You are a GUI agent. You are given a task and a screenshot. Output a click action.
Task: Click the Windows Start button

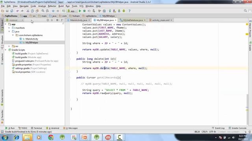click(x=5, y=137)
